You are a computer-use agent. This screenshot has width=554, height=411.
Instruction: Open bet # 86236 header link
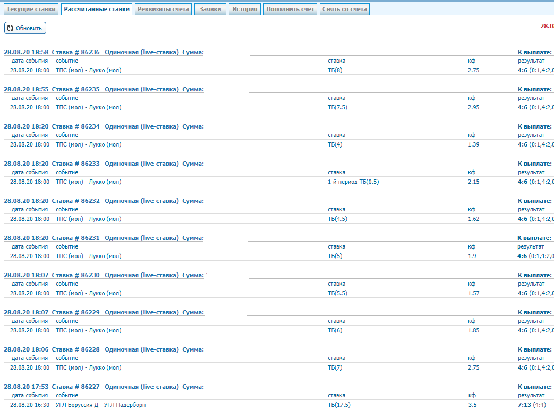point(104,52)
